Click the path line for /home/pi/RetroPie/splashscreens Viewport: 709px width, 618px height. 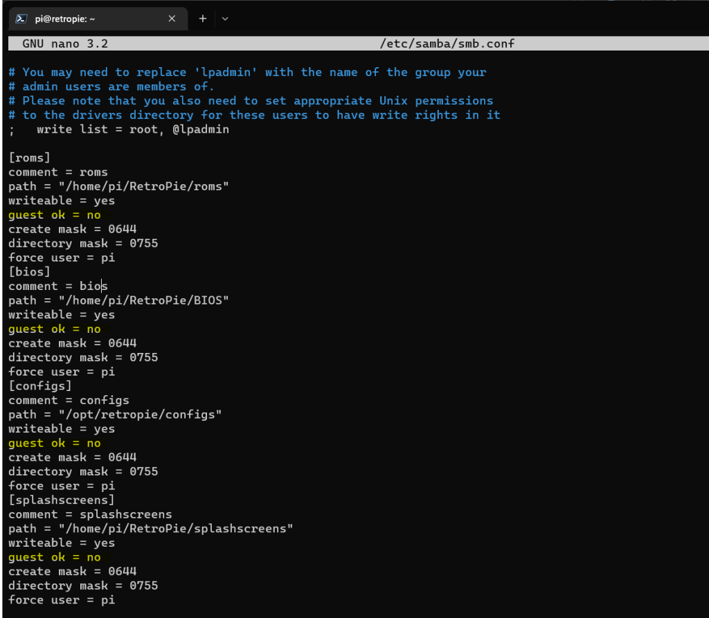150,529
